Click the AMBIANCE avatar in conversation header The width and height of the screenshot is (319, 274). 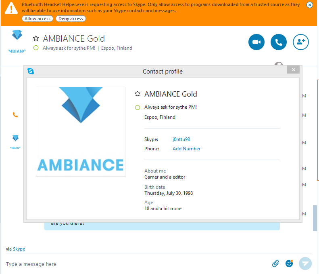pyautogui.click(x=17, y=42)
